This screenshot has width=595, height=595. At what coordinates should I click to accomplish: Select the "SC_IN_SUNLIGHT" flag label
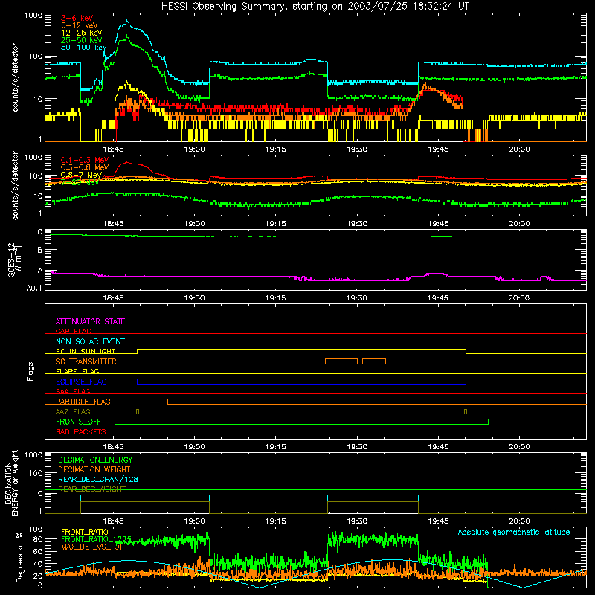pyautogui.click(x=86, y=351)
